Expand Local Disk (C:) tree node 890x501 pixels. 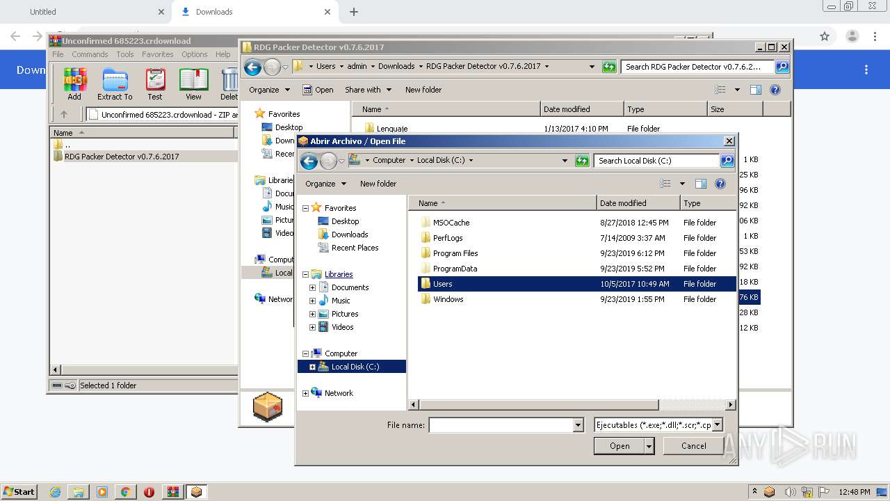tap(312, 367)
